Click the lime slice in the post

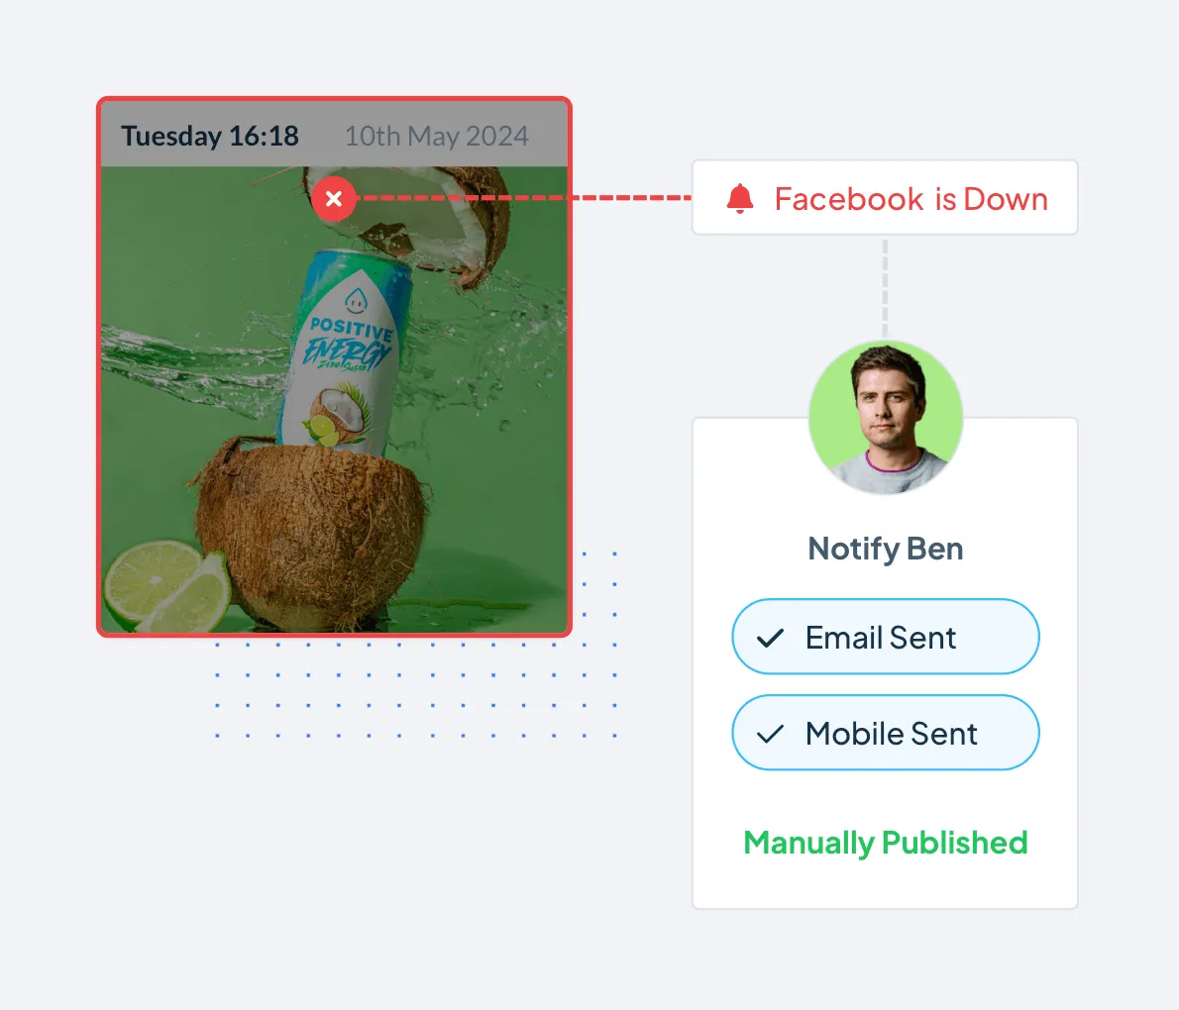(x=166, y=586)
